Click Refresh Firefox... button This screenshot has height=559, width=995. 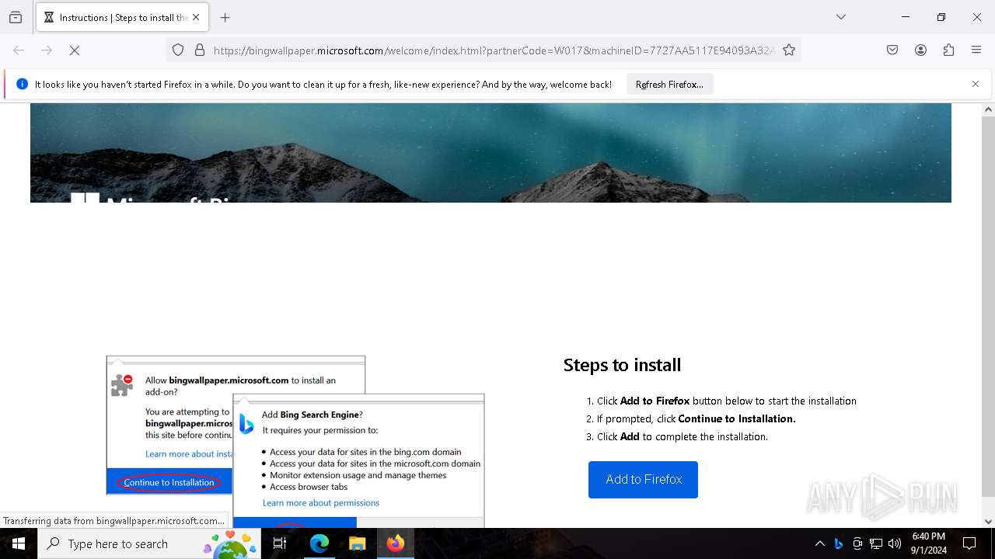coord(669,84)
